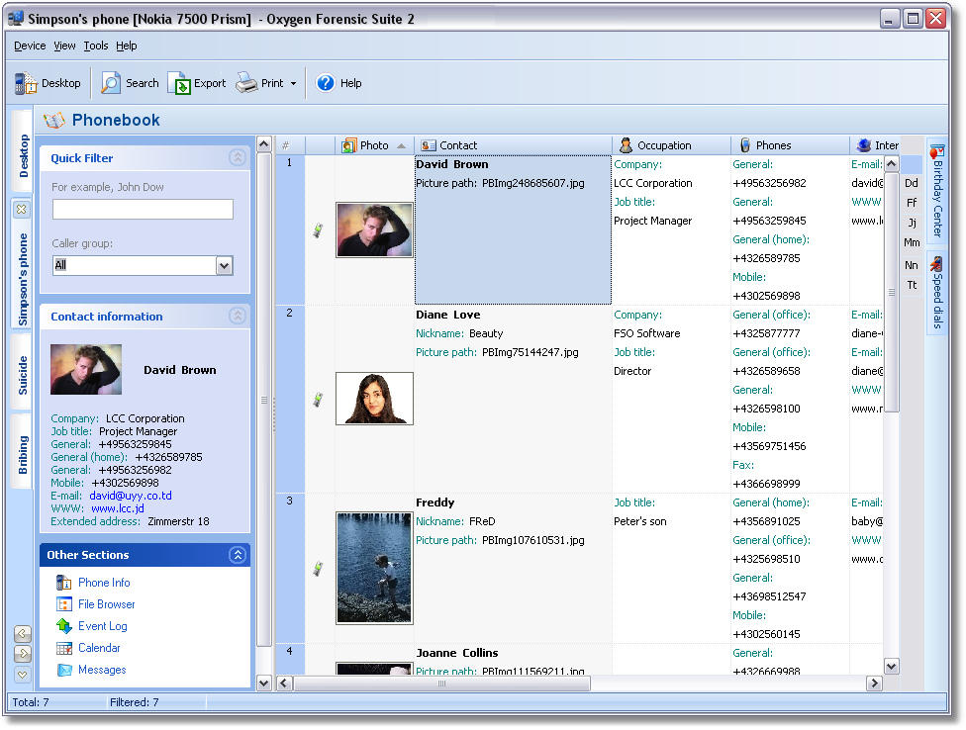Sort by the Contact column header
The width and height of the screenshot is (966, 730).
tap(513, 145)
